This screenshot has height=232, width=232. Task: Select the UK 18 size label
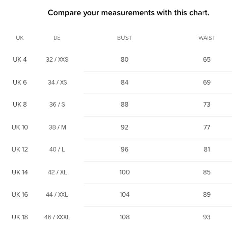tap(20, 217)
